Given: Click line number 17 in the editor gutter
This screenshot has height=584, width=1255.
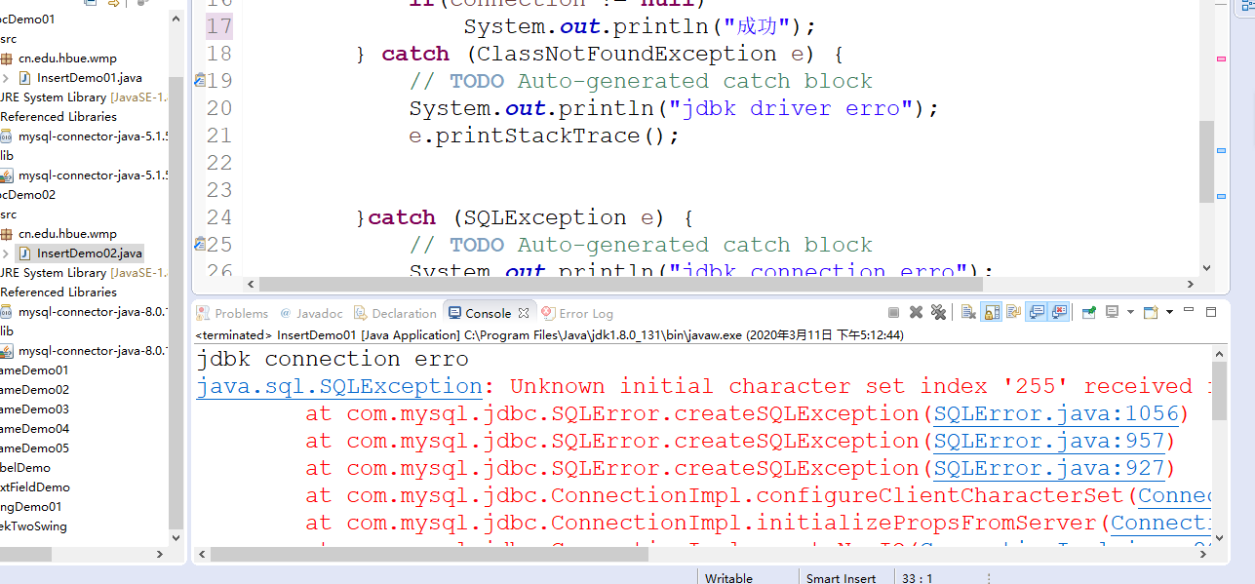Looking at the screenshot, I should 219,26.
